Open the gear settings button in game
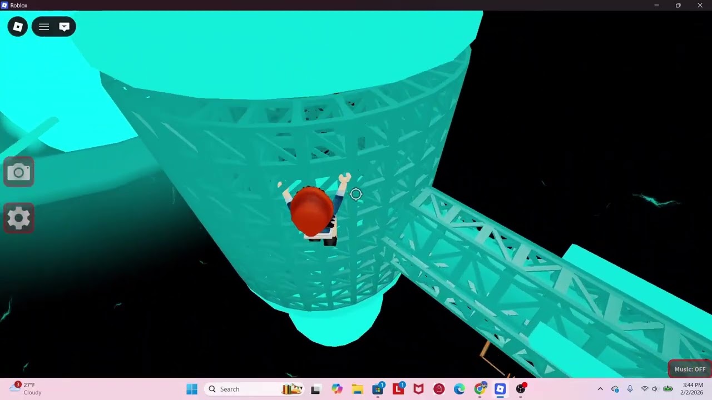The image size is (712, 400). 19,218
